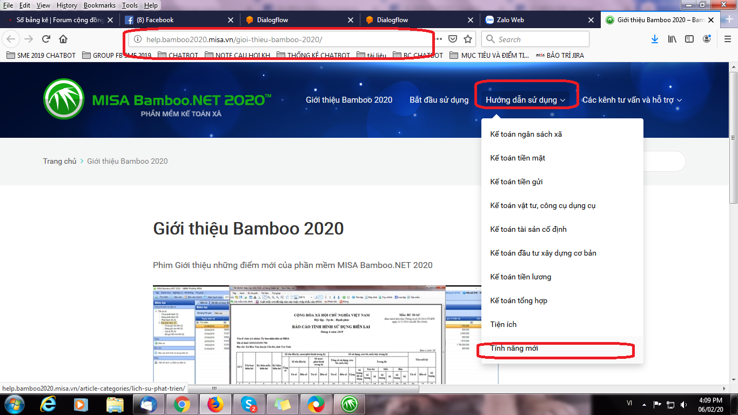The height and width of the screenshot is (415, 738).
Task: Open the Library icon in the toolbar
Action: [672, 39]
